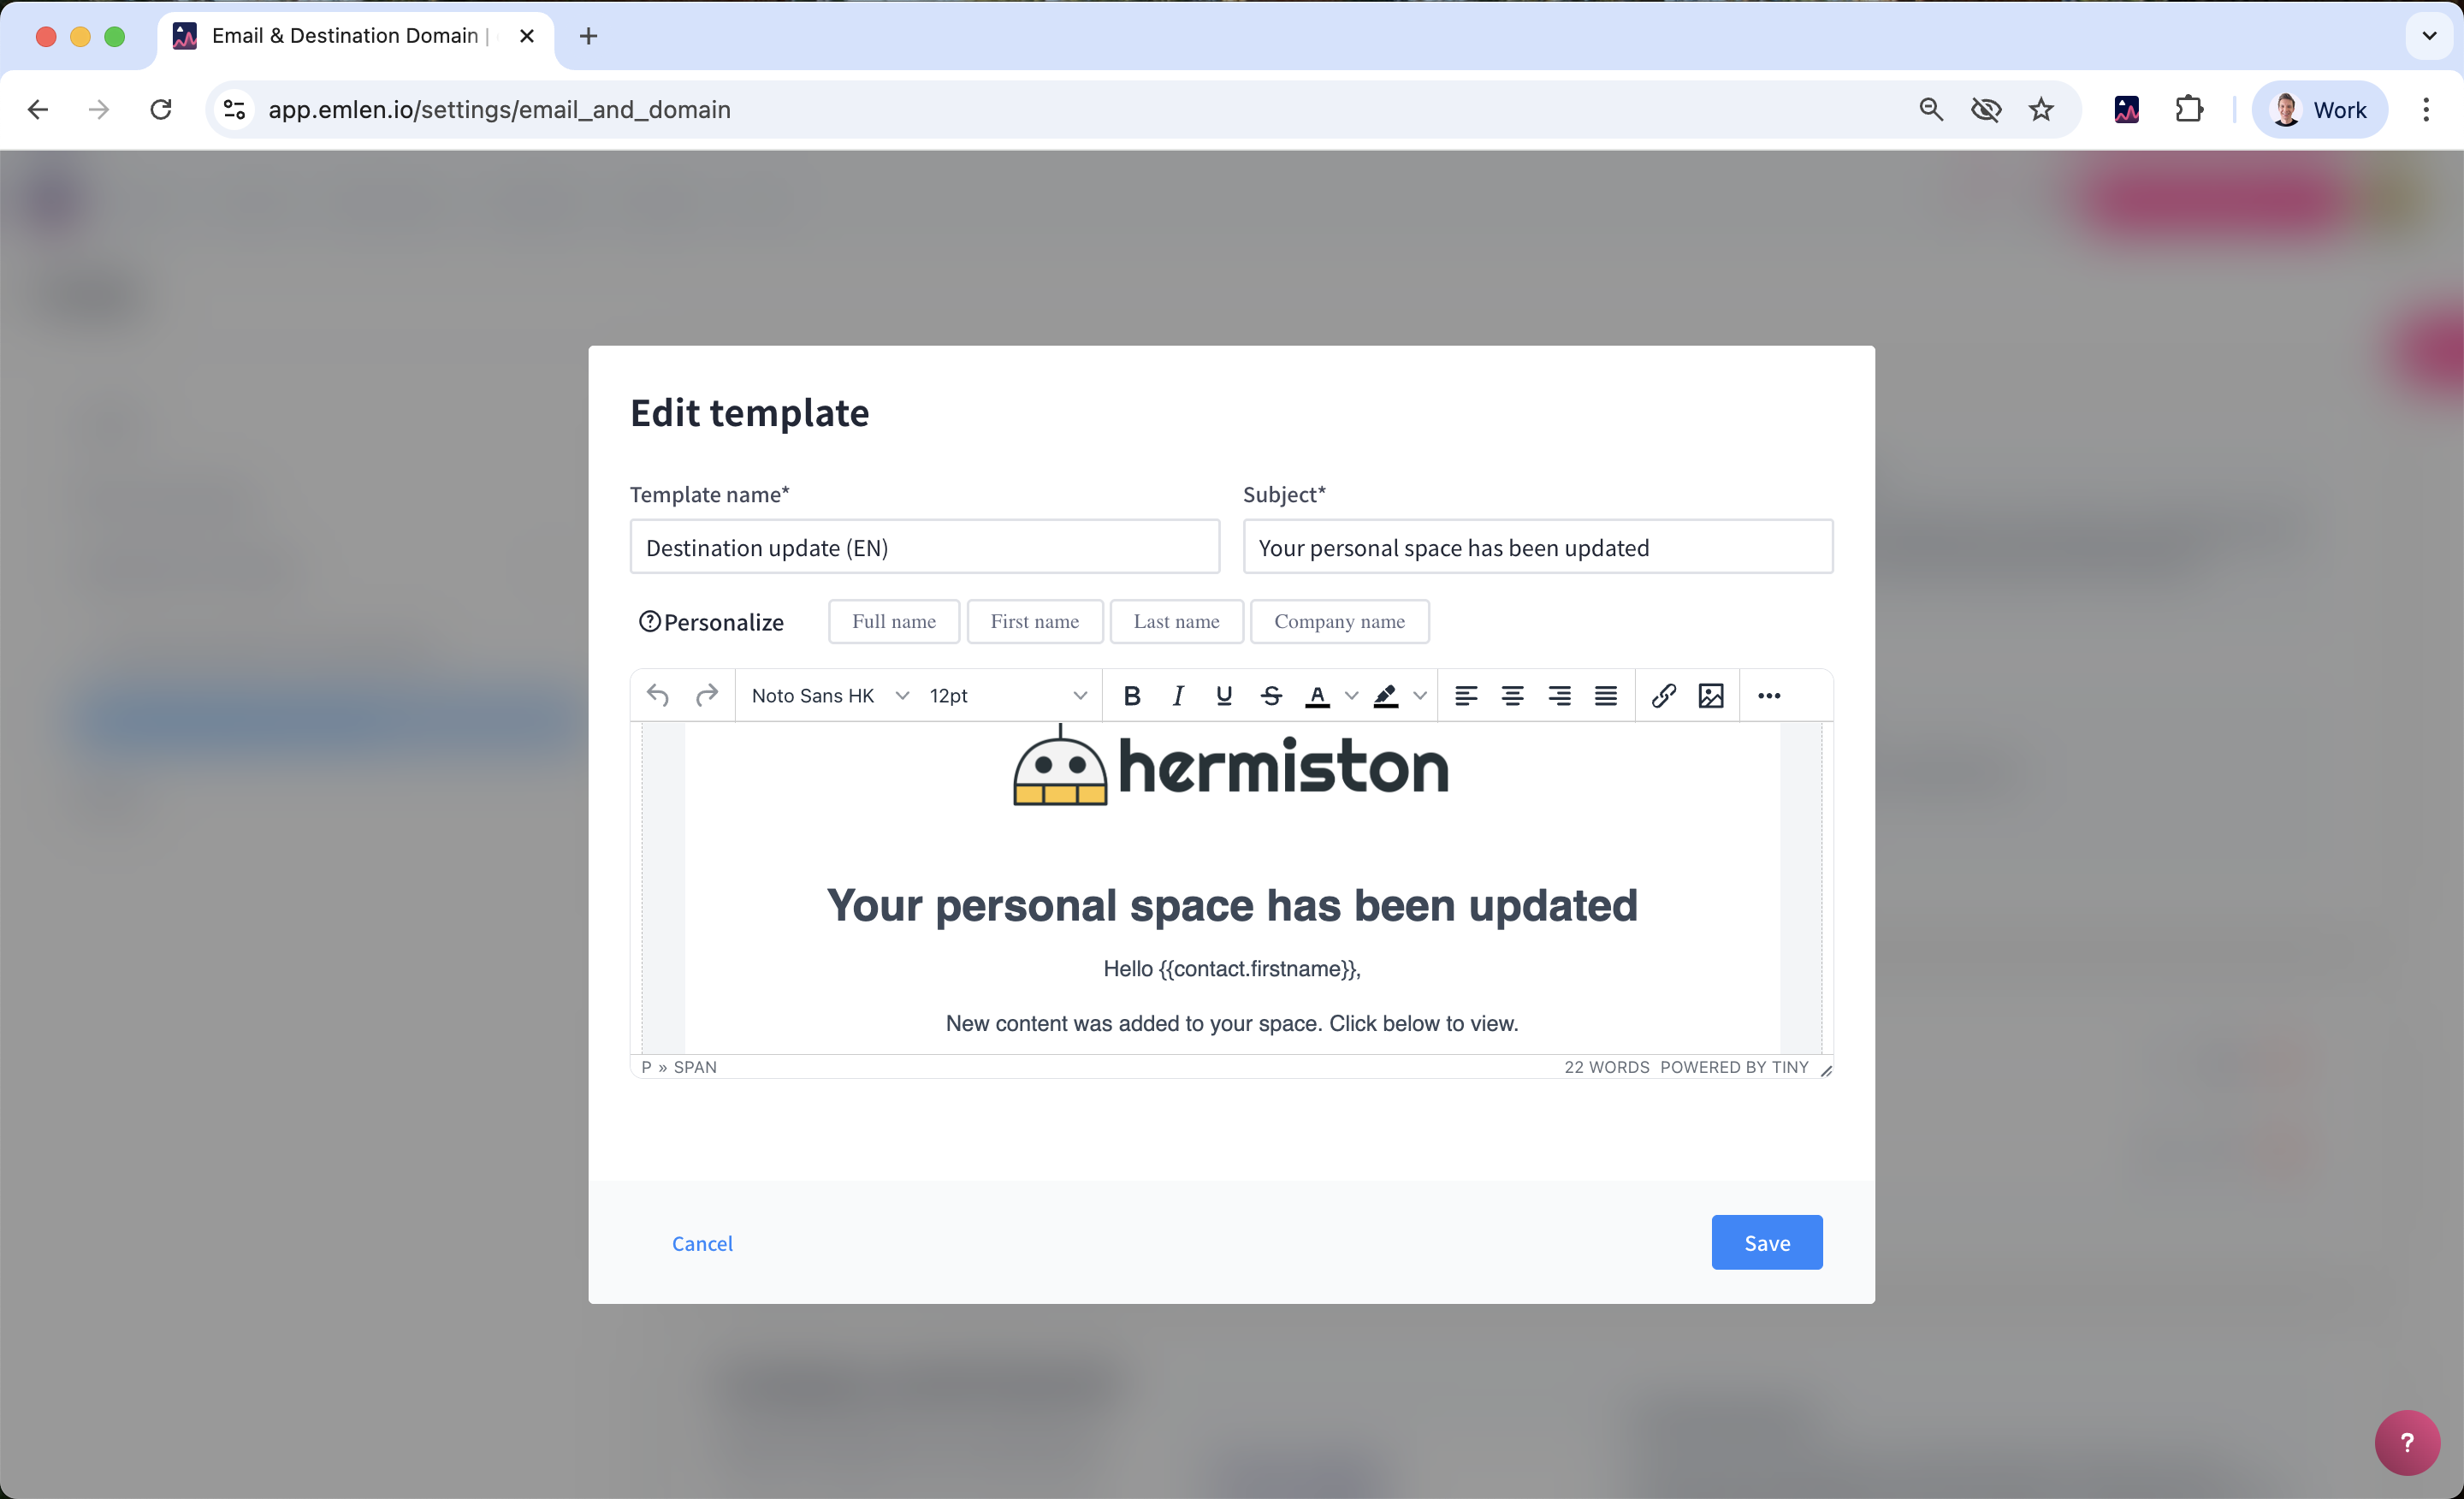Center align the text
Screen dimensions: 2464x1499
click(1512, 695)
